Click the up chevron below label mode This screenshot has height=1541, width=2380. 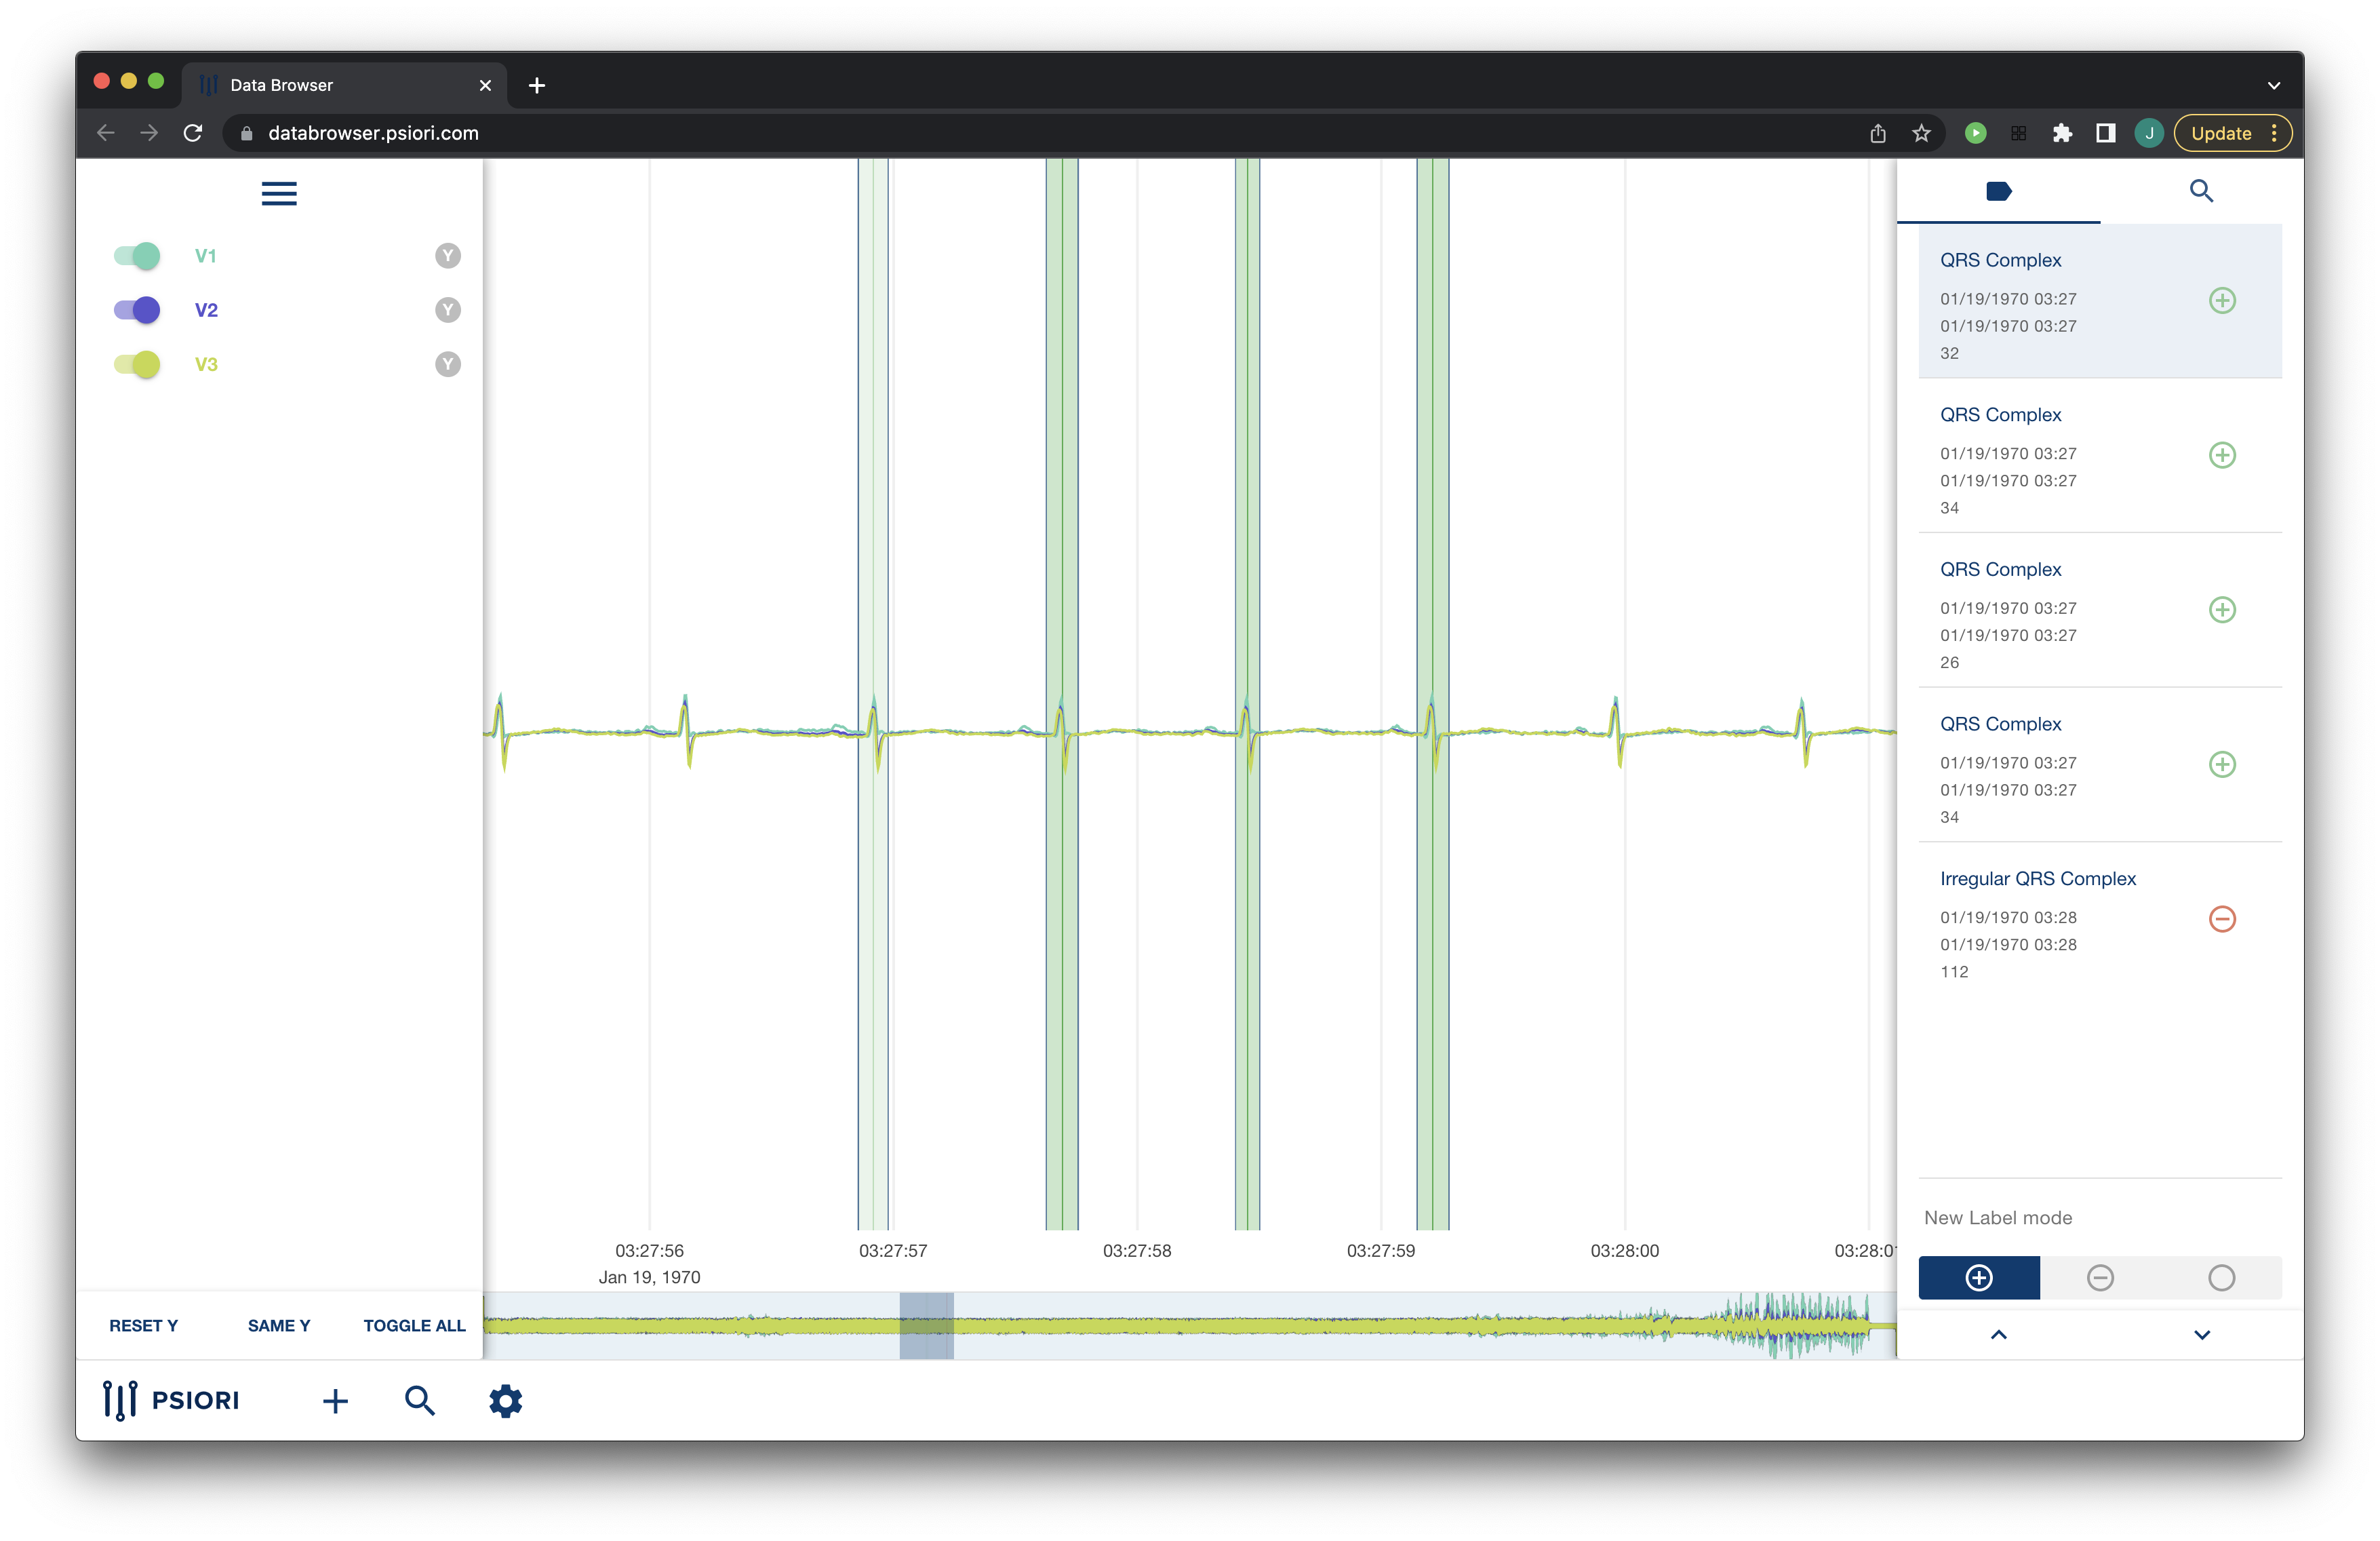1998,1335
